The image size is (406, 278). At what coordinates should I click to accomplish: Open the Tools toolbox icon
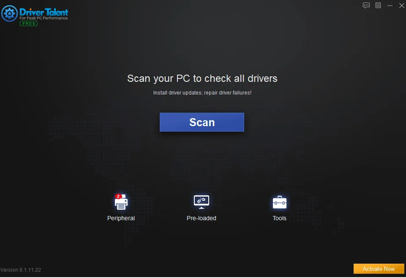point(280,202)
